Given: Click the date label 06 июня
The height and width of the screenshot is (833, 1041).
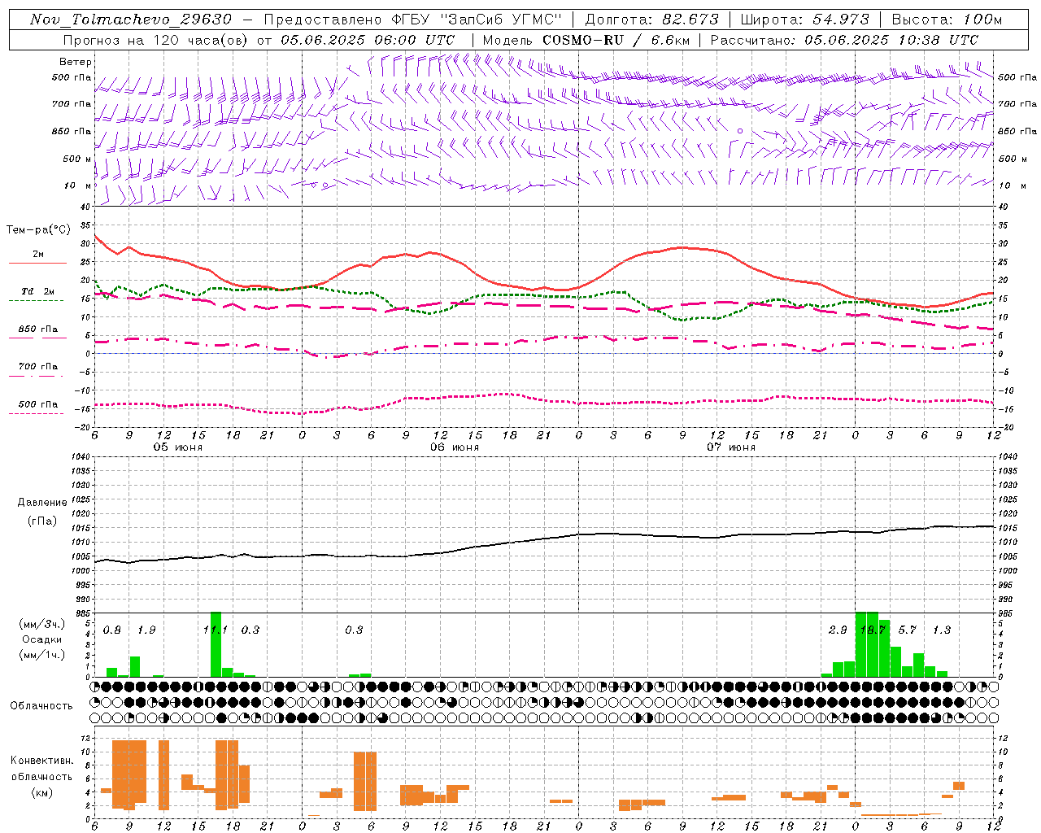Looking at the screenshot, I should click(455, 447).
